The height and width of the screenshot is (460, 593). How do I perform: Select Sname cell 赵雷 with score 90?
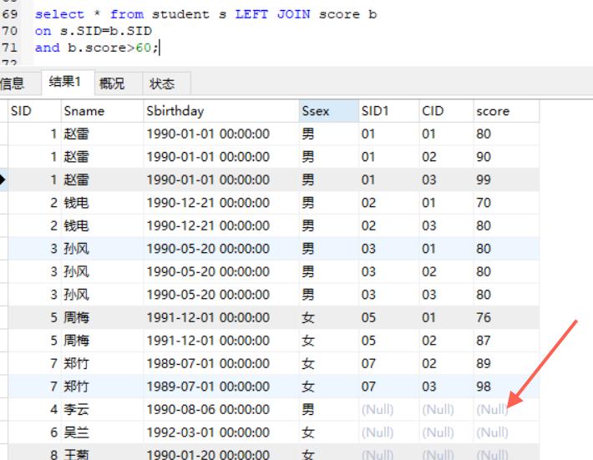pos(102,157)
